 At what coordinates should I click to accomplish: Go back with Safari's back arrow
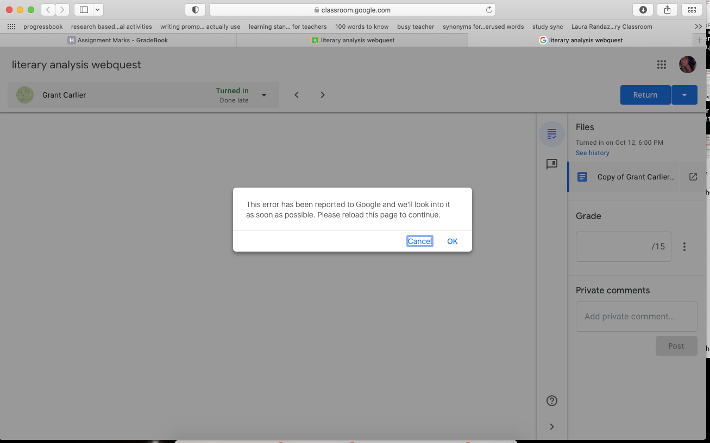coord(48,10)
